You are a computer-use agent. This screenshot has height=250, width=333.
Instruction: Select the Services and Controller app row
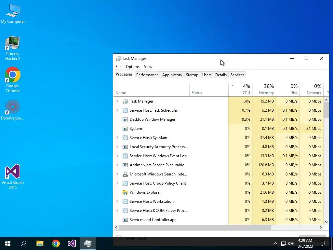(219, 220)
